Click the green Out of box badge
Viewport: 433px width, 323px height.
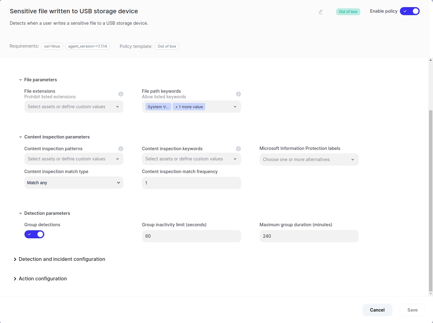(348, 12)
